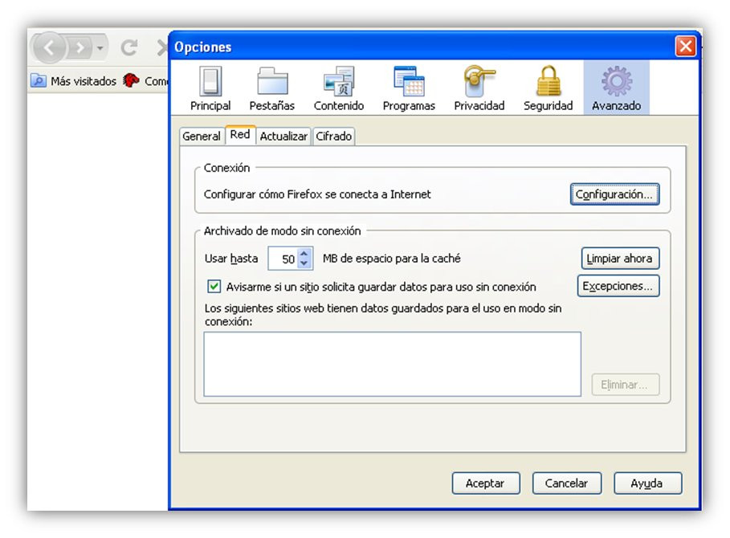Decrease cache size with the down arrow
730x538 pixels.
pyautogui.click(x=304, y=263)
